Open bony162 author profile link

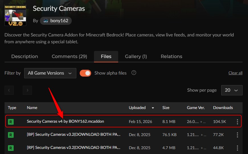click(x=56, y=21)
